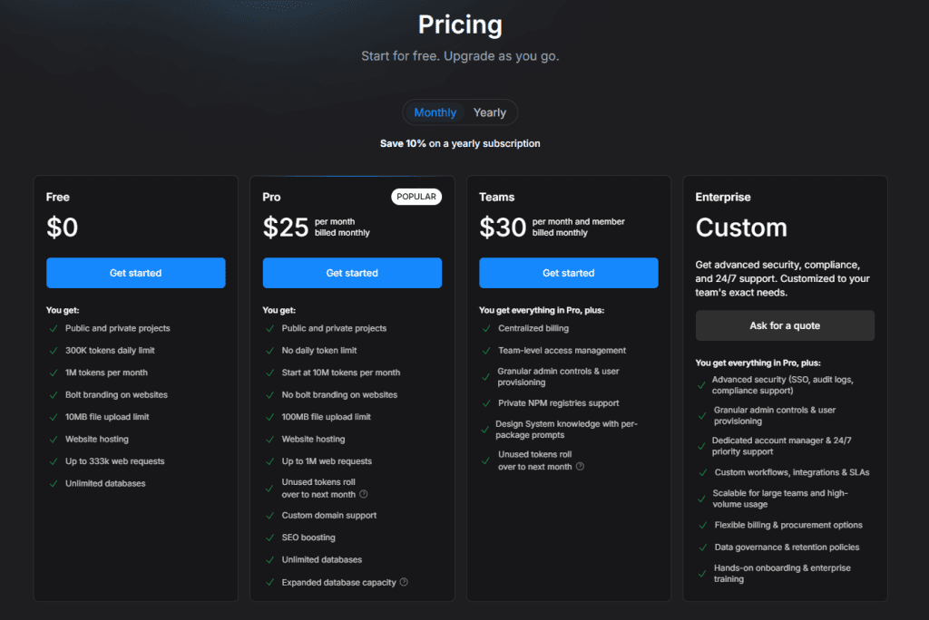The width and height of the screenshot is (929, 620).
Task: Click the Teams plan title
Action: click(496, 197)
